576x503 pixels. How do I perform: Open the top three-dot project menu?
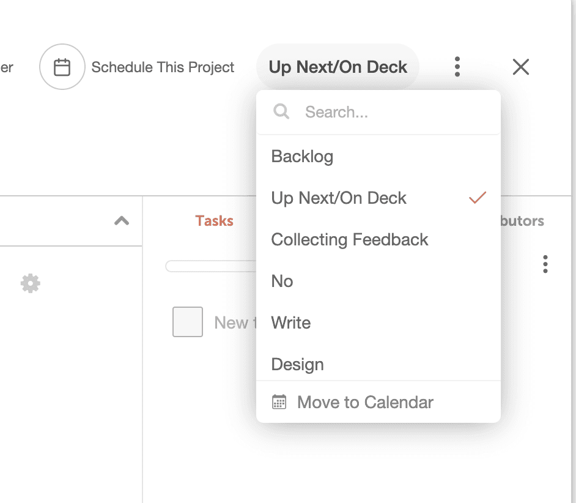[457, 67]
